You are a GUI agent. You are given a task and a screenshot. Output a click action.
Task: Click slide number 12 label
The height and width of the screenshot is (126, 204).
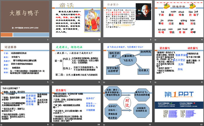pyautogui.click(x=201, y=125)
